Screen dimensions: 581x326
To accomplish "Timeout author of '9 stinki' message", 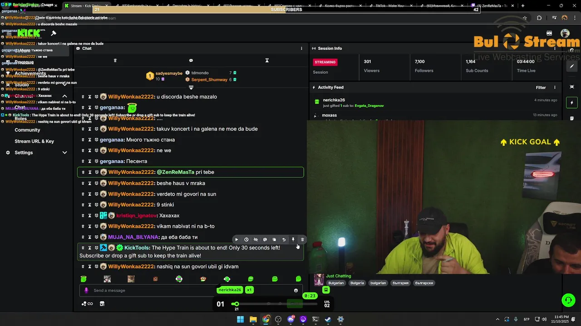I will (x=90, y=205).
